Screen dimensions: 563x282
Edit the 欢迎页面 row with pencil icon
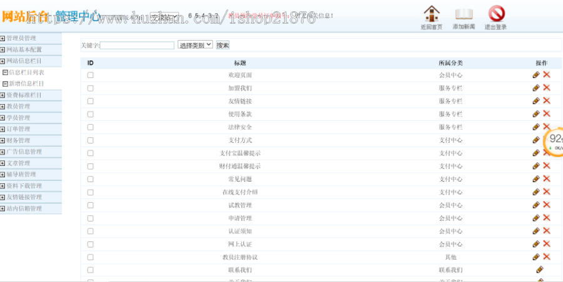tap(536, 74)
